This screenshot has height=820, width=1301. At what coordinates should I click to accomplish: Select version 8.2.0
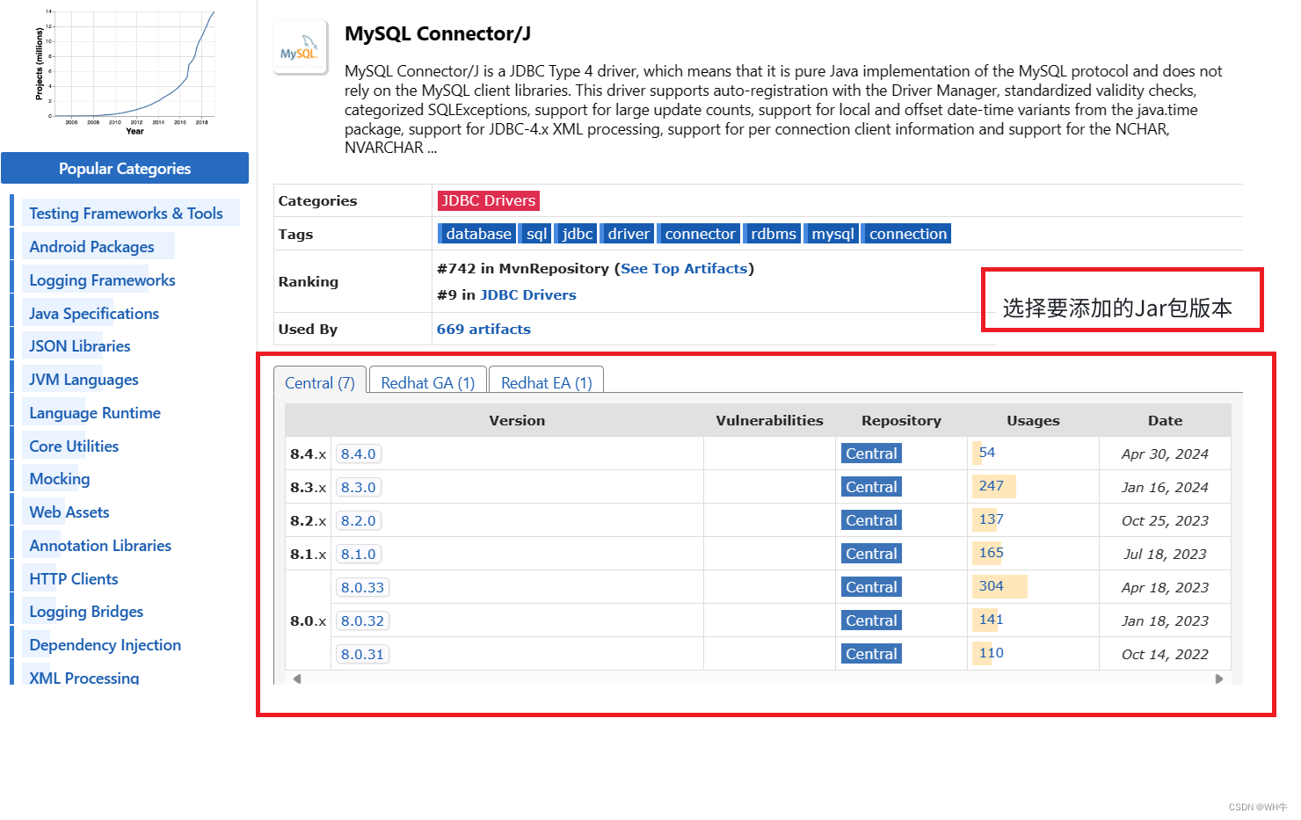coord(359,521)
